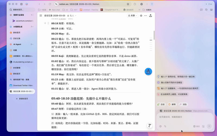217x136 pixels.
Task: Click the @ mention icon in chat input
Action: tap(160, 126)
